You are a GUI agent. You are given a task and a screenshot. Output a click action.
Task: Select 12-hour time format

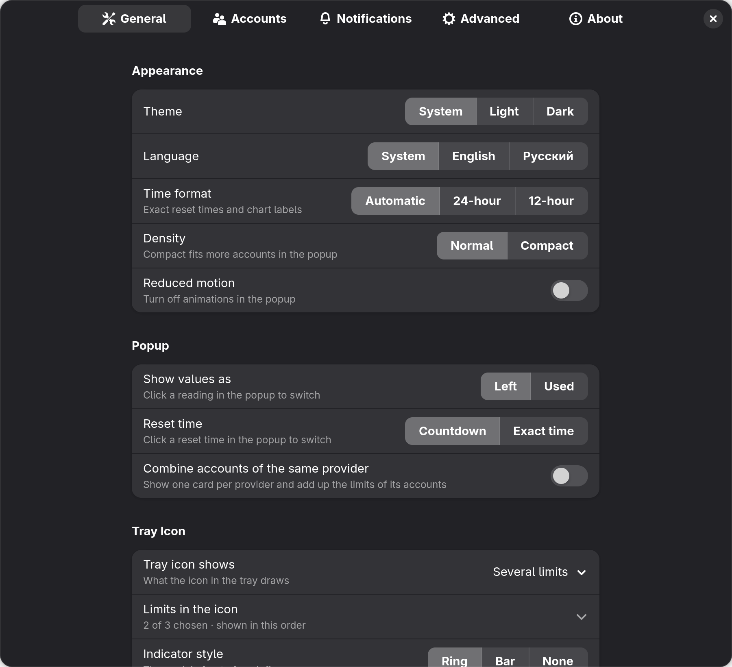coord(551,201)
